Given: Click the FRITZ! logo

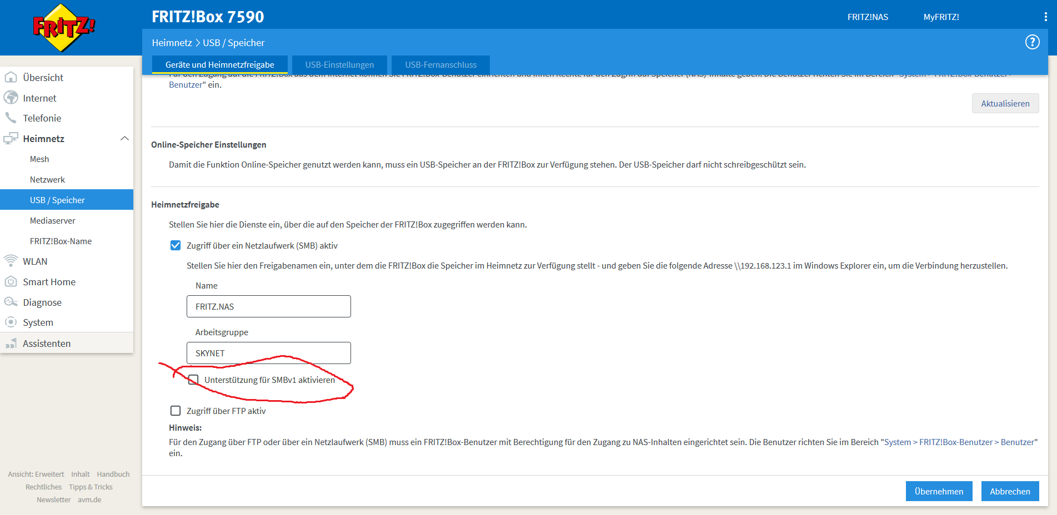Looking at the screenshot, I should (x=64, y=28).
